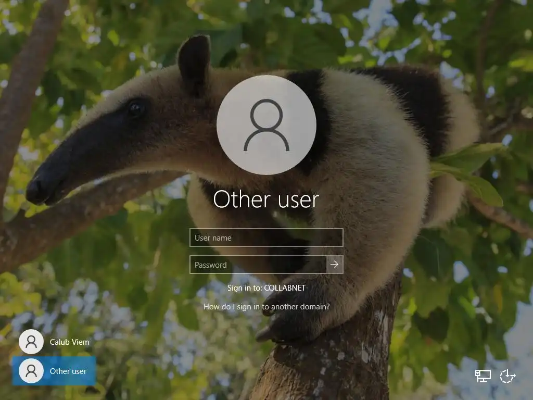Viewport: 533px width, 400px height.
Task: Click the 'Sign in to: COLLABNET' text
Action: 266,287
